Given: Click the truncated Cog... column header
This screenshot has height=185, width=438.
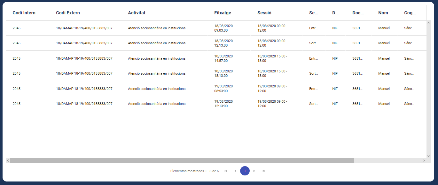Looking at the screenshot, I should [410, 13].
